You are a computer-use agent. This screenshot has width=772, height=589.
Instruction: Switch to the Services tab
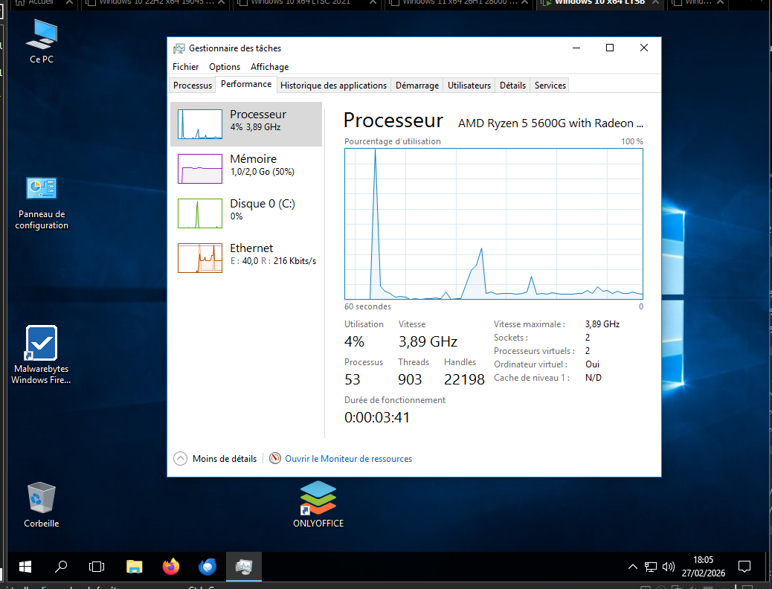tap(550, 86)
